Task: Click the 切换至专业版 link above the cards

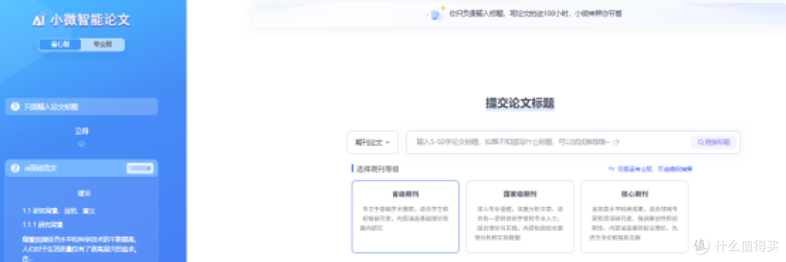Action: pyautogui.click(x=651, y=168)
